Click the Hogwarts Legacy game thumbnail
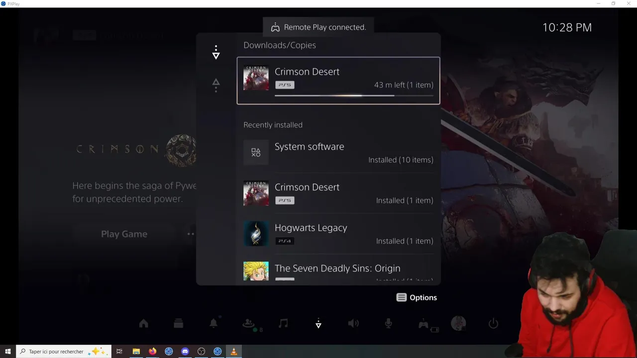Viewport: 637px width, 358px height. (256, 234)
